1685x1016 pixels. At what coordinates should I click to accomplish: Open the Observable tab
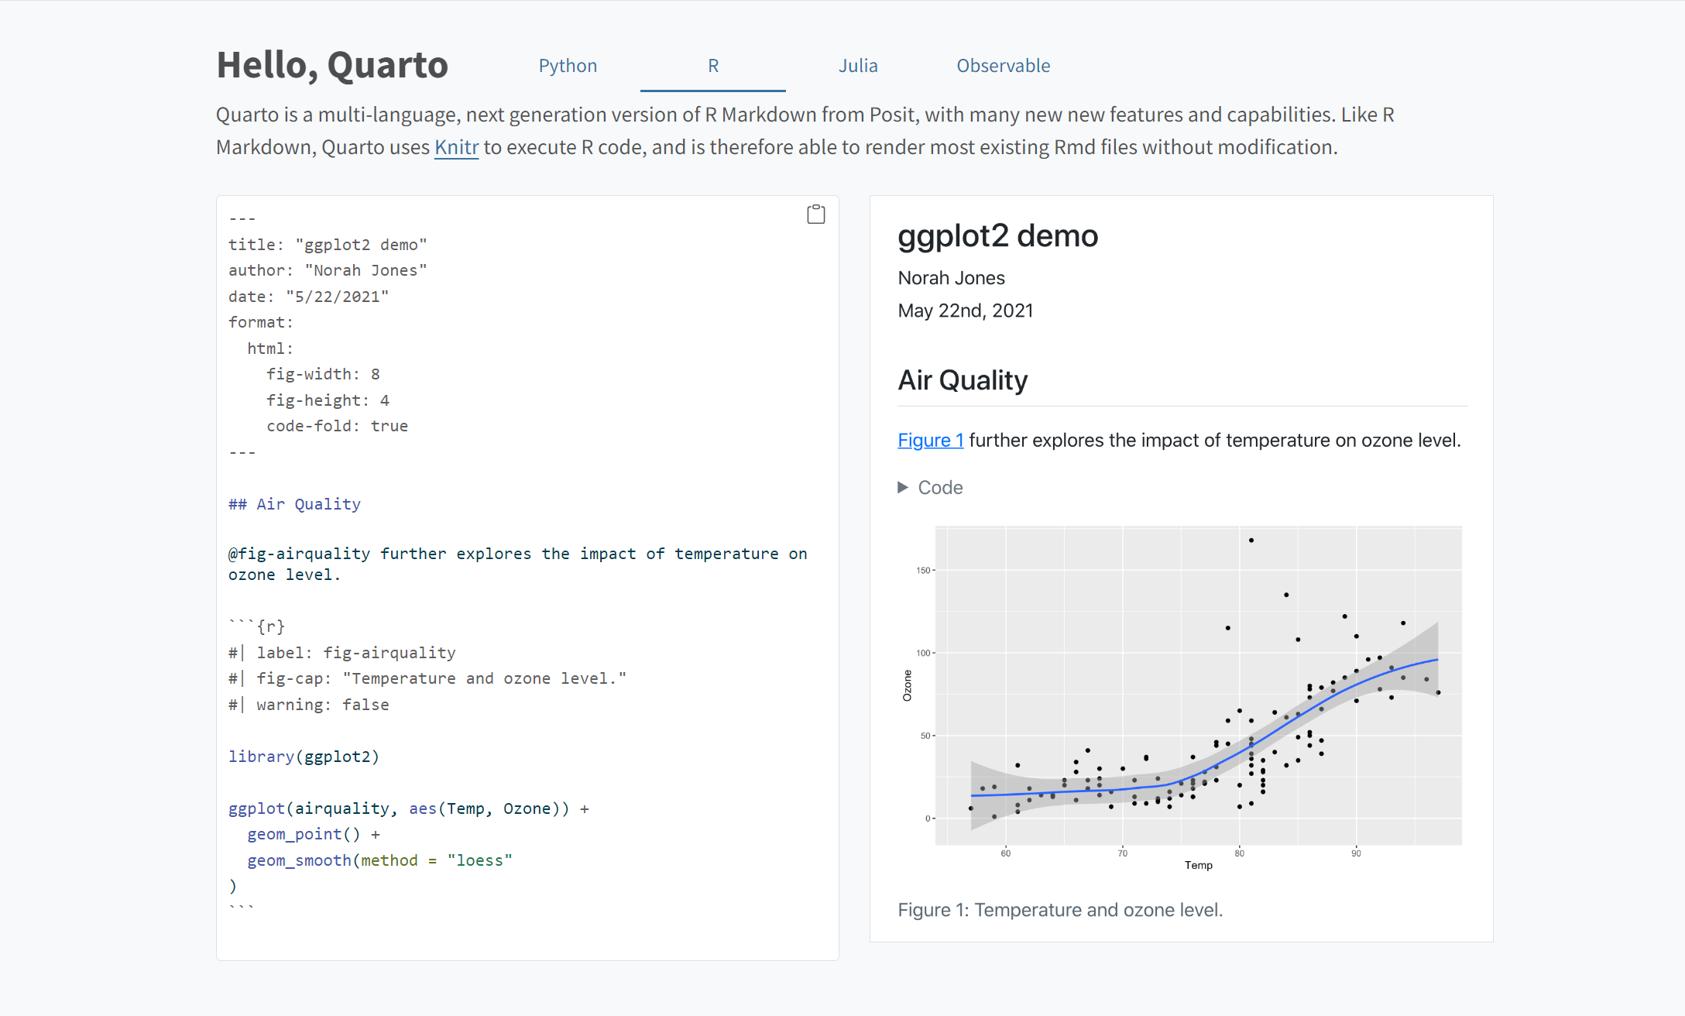pyautogui.click(x=1003, y=66)
